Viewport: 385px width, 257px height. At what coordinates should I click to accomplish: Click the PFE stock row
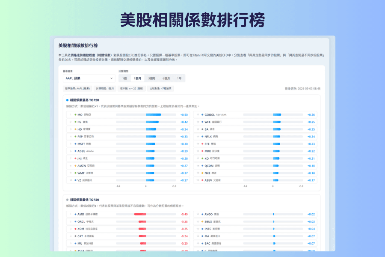255,144
